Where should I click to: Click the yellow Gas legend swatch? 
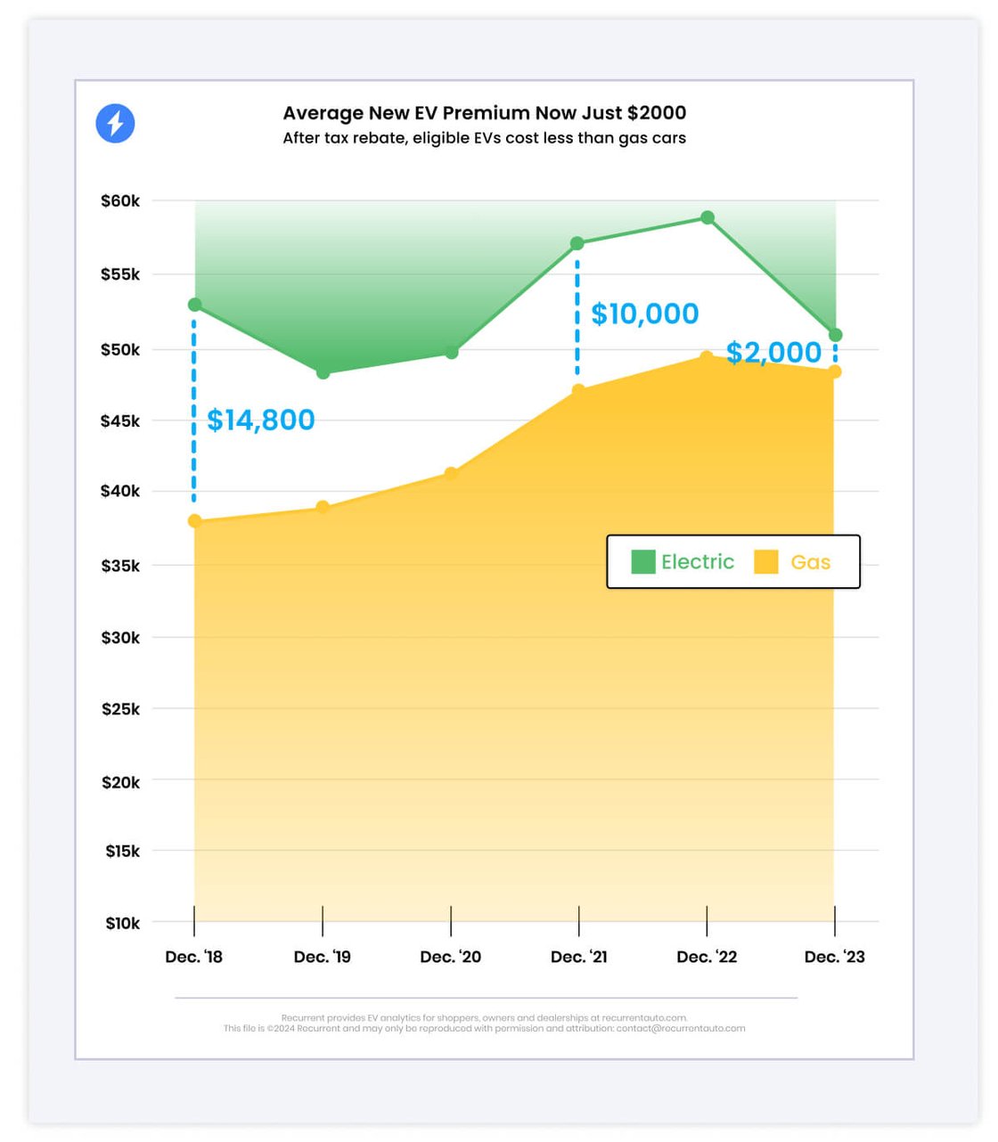(x=765, y=561)
